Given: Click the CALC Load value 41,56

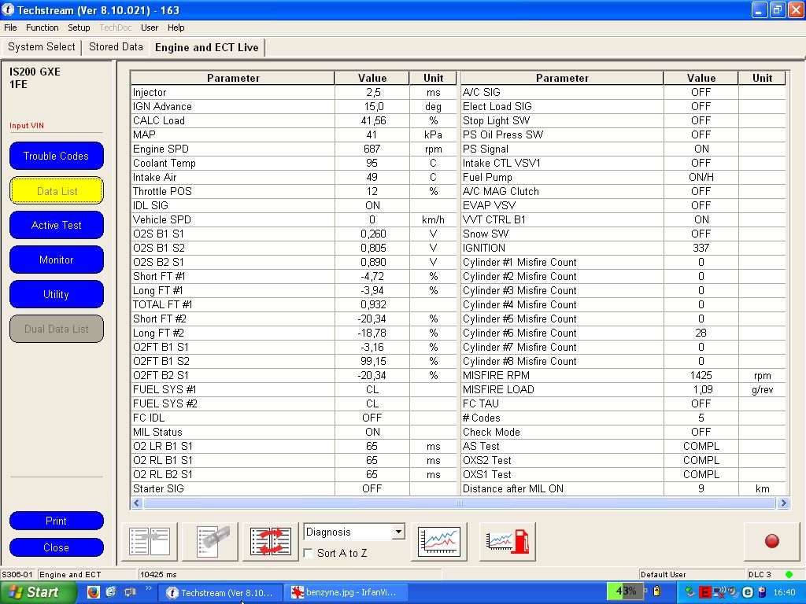Looking at the screenshot, I should pyautogui.click(x=372, y=120).
